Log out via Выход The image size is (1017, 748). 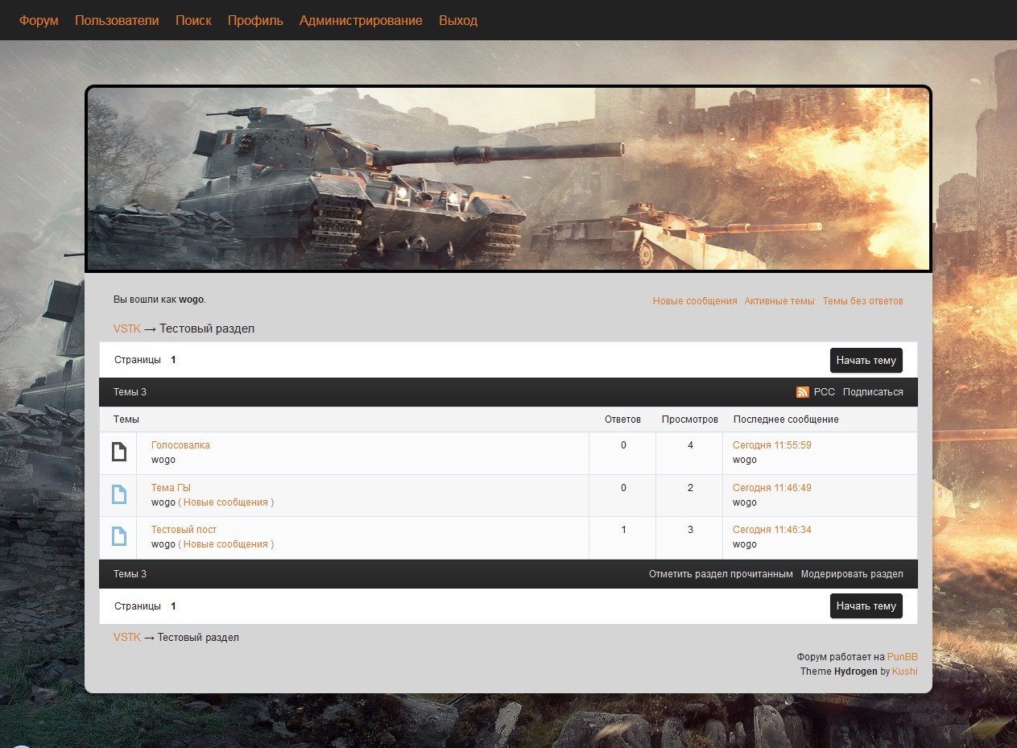pyautogui.click(x=458, y=20)
